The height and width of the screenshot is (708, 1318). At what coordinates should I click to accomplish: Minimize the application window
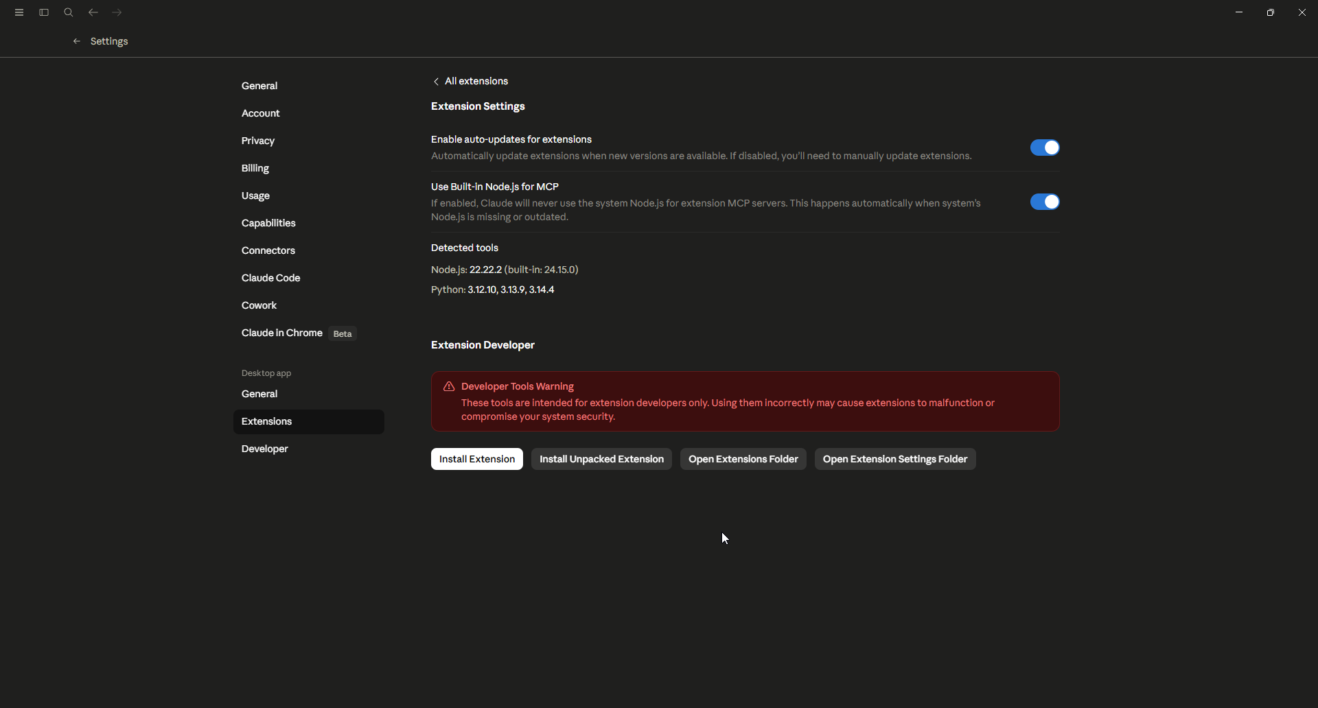tap(1239, 12)
